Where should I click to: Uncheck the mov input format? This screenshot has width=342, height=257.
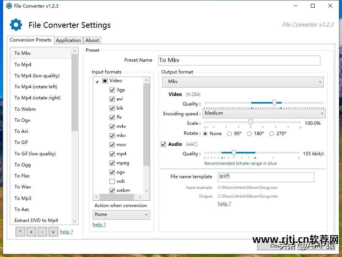click(x=112, y=145)
